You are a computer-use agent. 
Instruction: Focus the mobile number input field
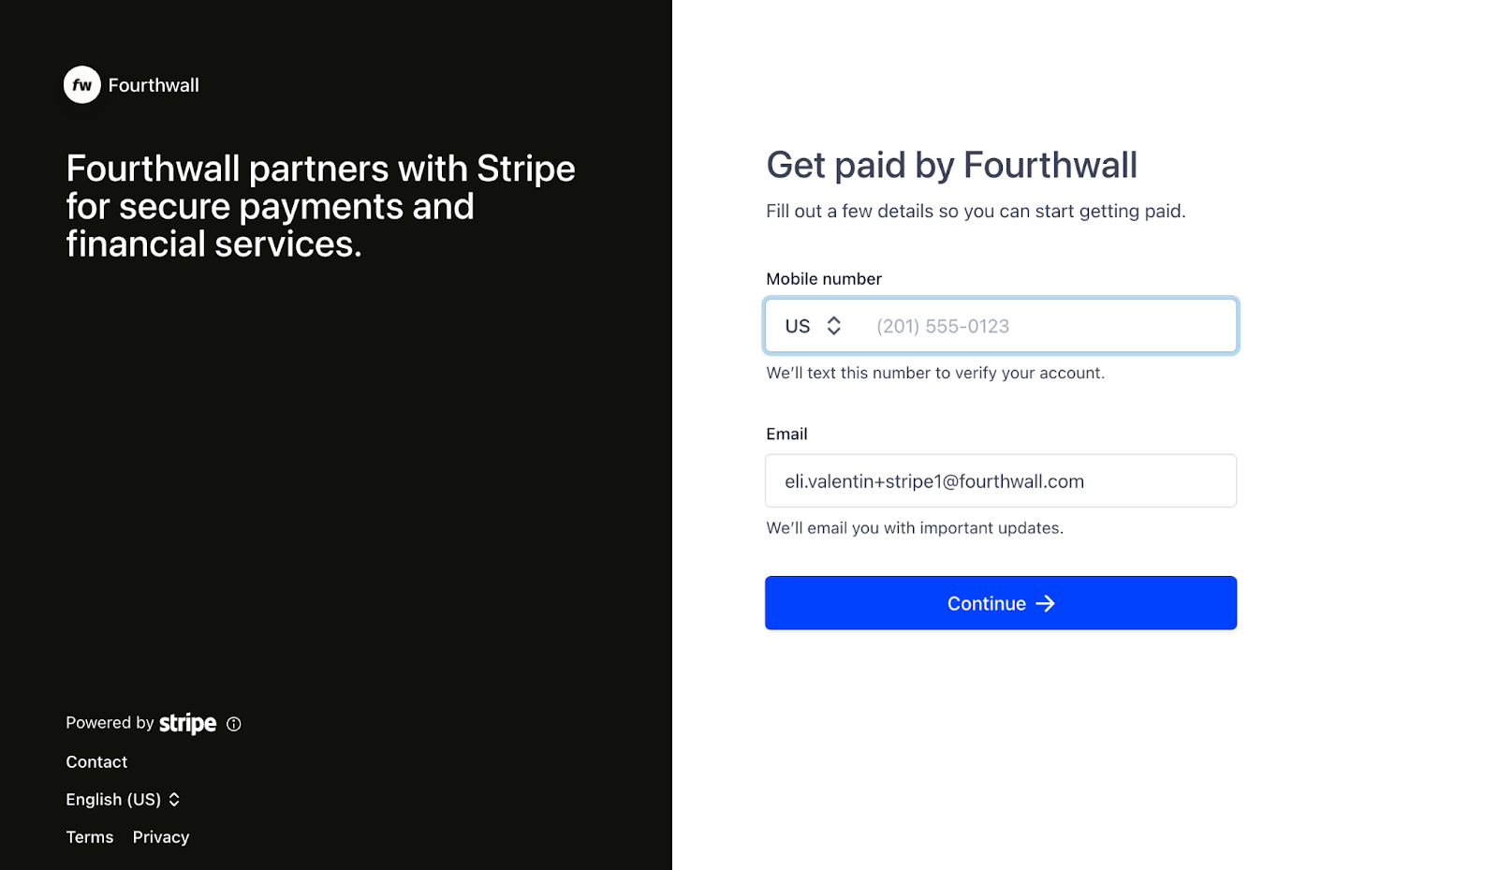[x=1046, y=326]
